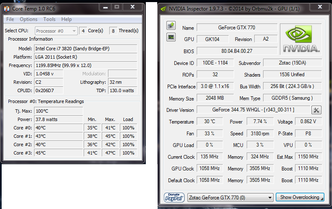Click the Fan Speed value 3180 rpm

[x=260, y=134]
